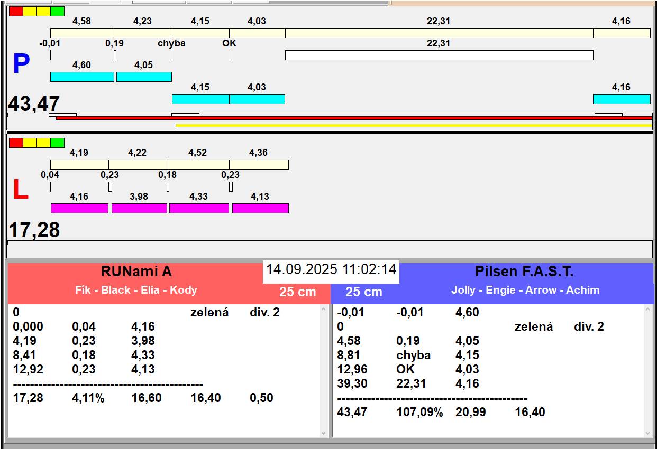Click the red start light in lane P

coord(16,11)
